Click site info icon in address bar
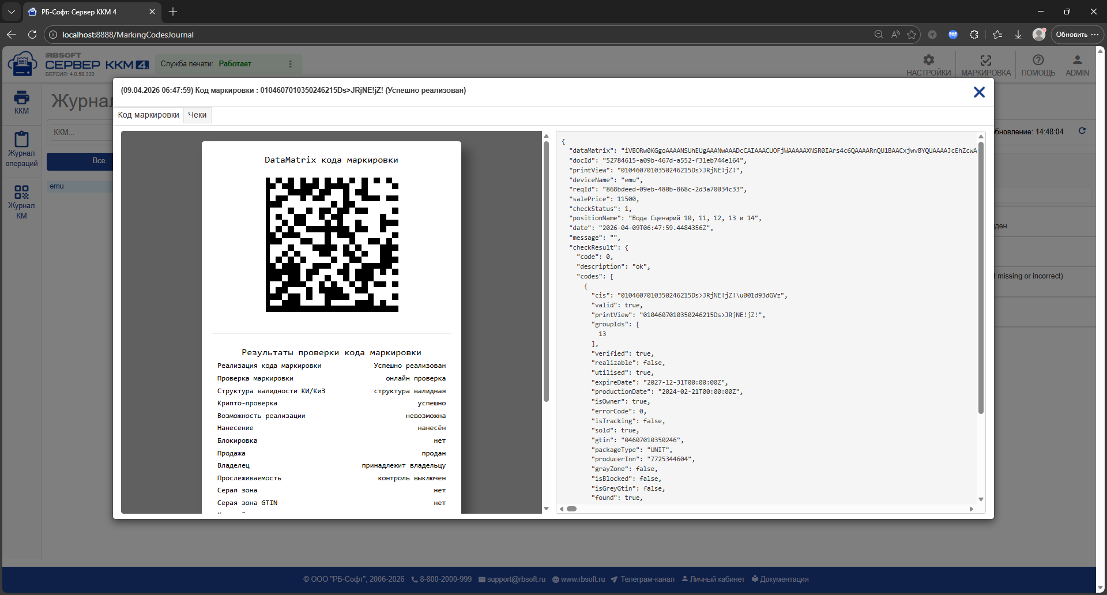 [x=53, y=35]
